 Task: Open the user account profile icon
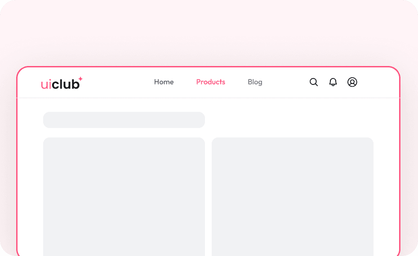[352, 82]
